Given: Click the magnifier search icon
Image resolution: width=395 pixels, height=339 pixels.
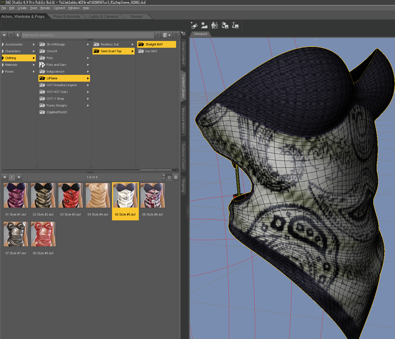Looking at the screenshot, I should point(176,35).
